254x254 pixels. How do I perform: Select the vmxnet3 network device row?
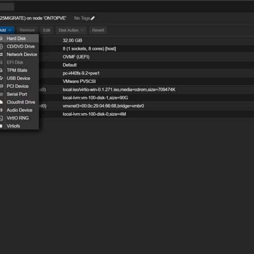coord(146,106)
